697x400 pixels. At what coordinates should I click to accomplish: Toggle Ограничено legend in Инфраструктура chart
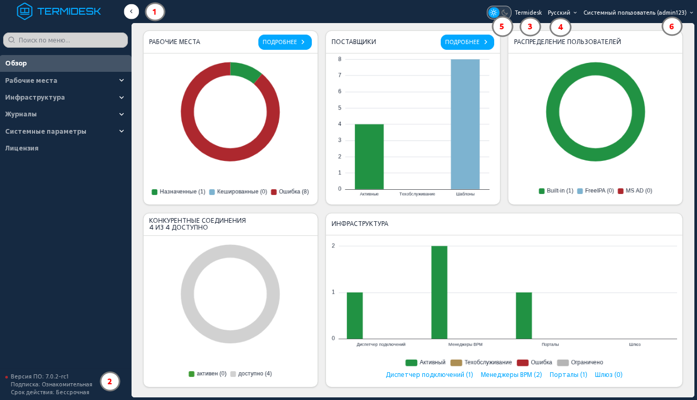[580, 363]
